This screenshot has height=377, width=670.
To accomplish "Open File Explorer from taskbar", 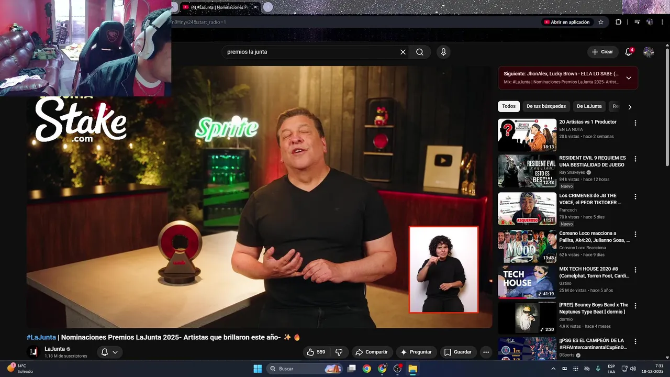I will [413, 369].
